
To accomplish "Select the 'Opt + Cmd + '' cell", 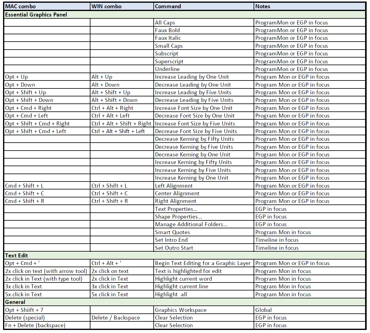I will click(x=47, y=263).
